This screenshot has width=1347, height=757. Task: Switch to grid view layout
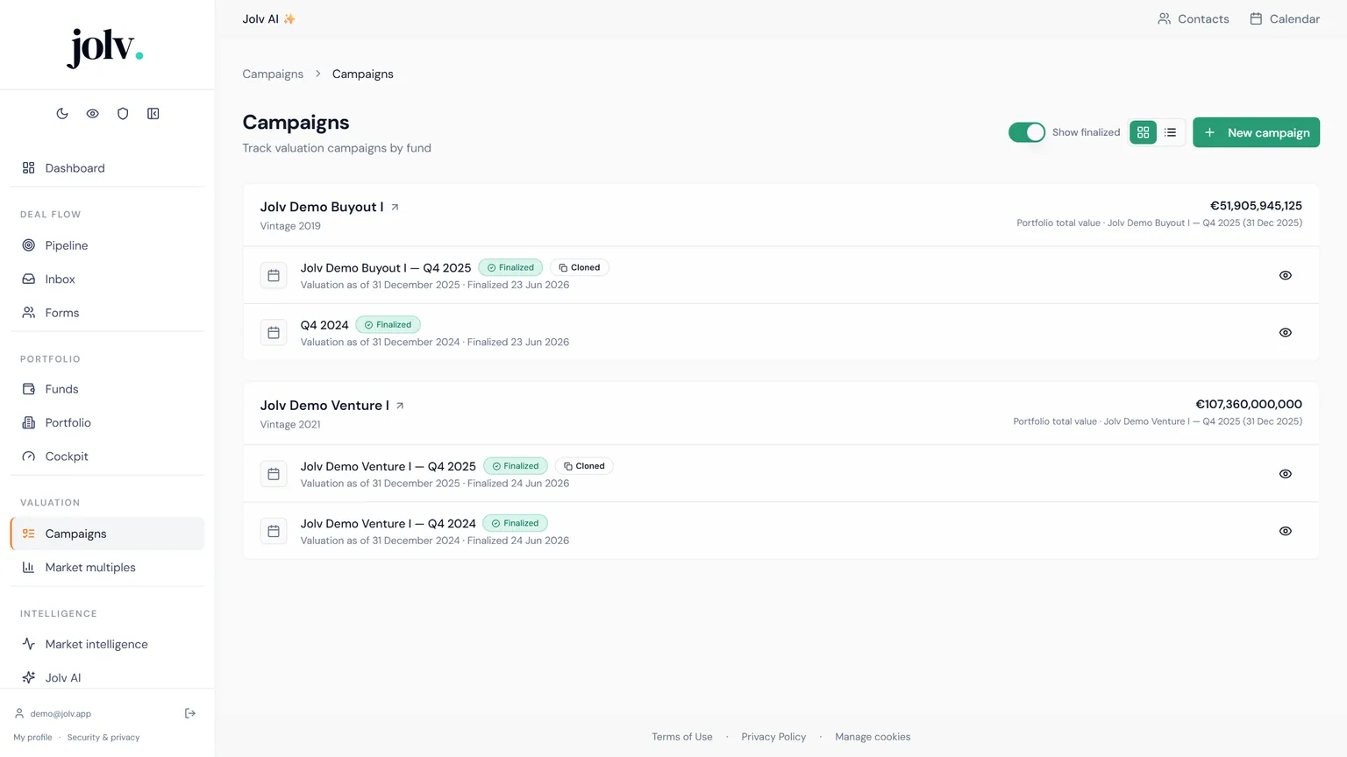point(1143,132)
